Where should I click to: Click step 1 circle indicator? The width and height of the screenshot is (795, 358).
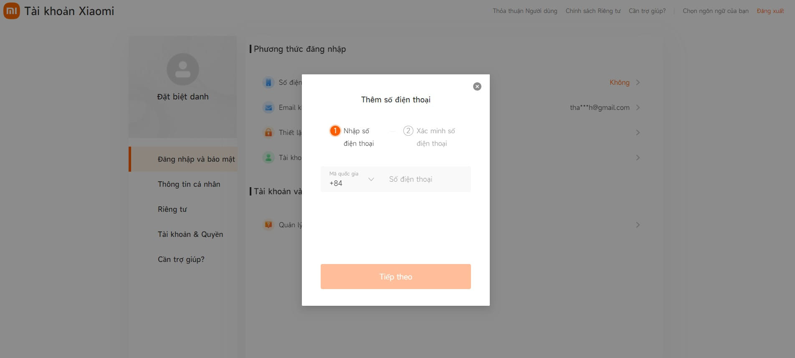click(x=335, y=131)
